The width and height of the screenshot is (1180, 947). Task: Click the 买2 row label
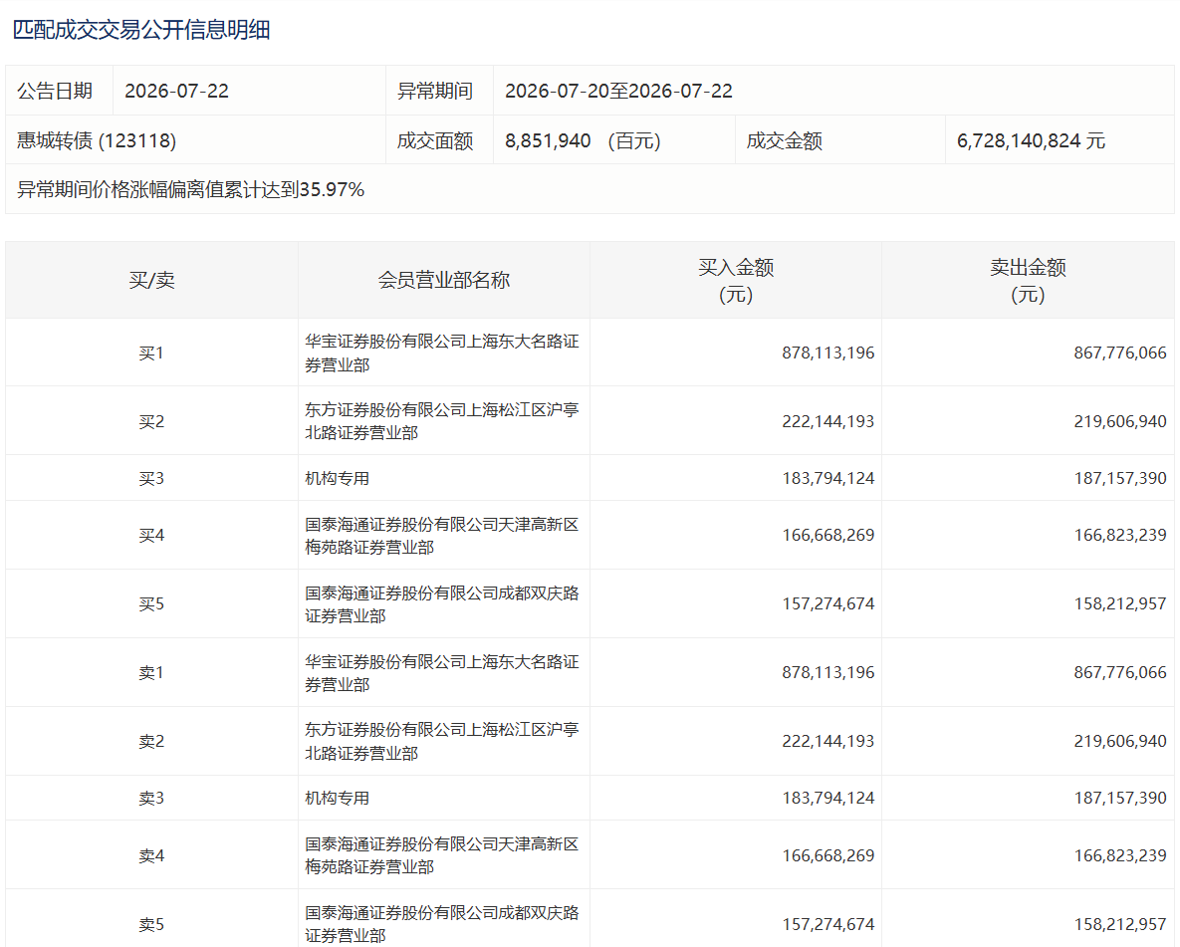[151, 421]
